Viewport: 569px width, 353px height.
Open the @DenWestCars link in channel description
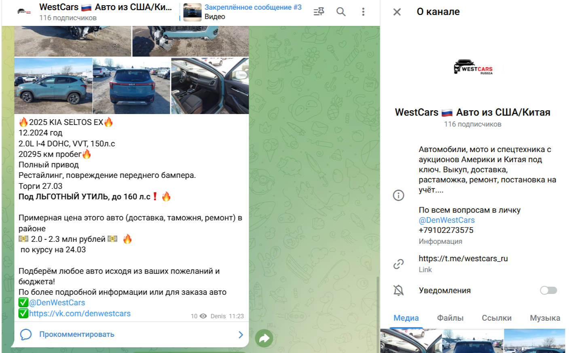pyautogui.click(x=446, y=220)
